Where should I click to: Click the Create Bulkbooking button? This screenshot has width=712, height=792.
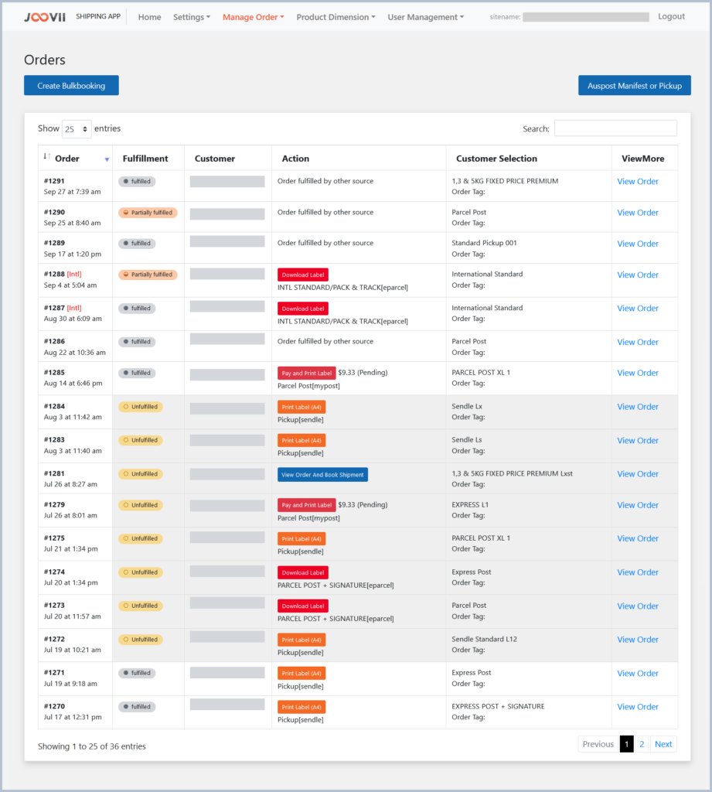(71, 86)
